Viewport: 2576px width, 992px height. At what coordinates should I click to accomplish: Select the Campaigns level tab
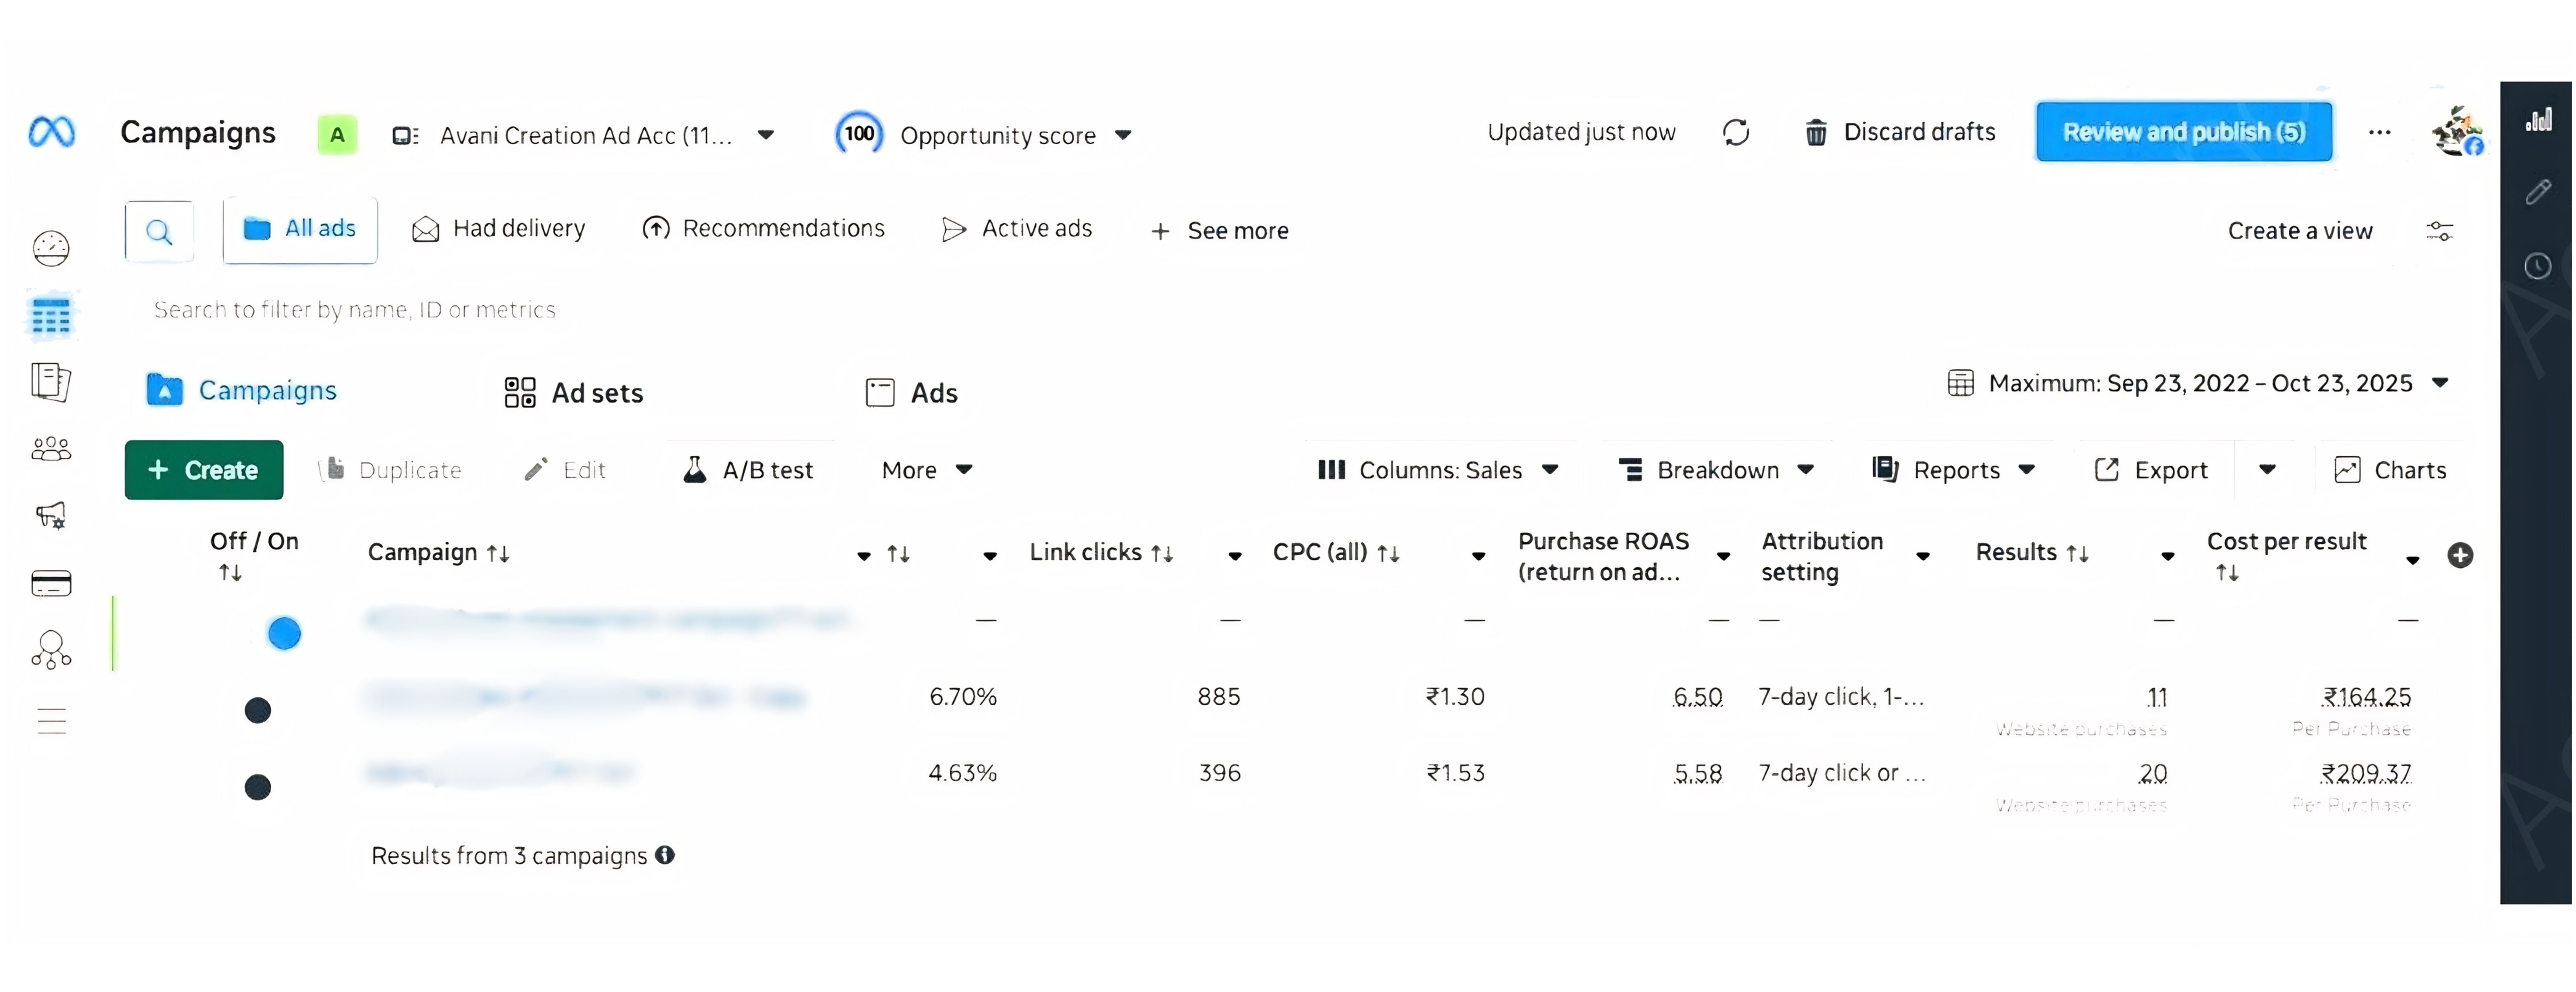(242, 390)
